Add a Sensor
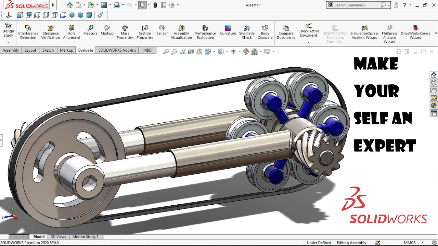This screenshot has height=246, width=438. click(162, 30)
